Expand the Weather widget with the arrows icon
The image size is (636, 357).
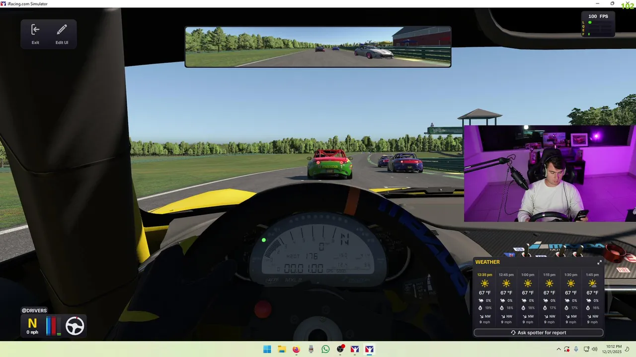click(599, 262)
